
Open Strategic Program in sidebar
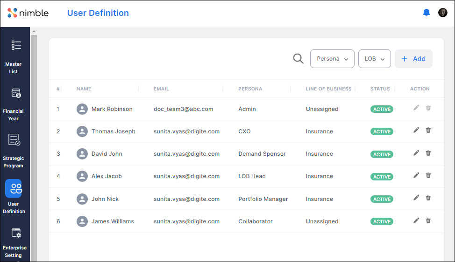coord(14,150)
